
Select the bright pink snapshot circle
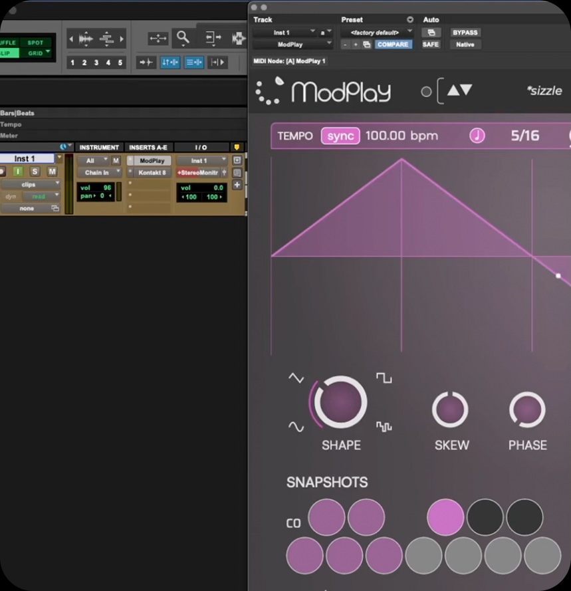[445, 517]
